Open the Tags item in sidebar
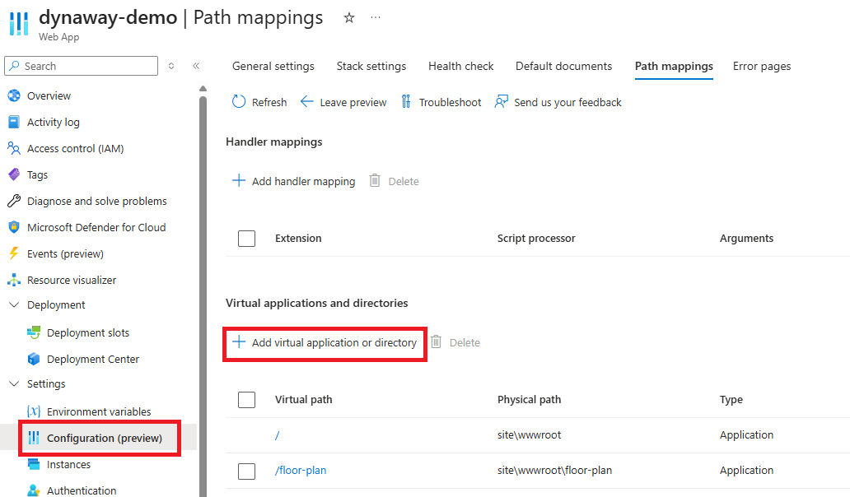The image size is (850, 497). pyautogui.click(x=37, y=174)
